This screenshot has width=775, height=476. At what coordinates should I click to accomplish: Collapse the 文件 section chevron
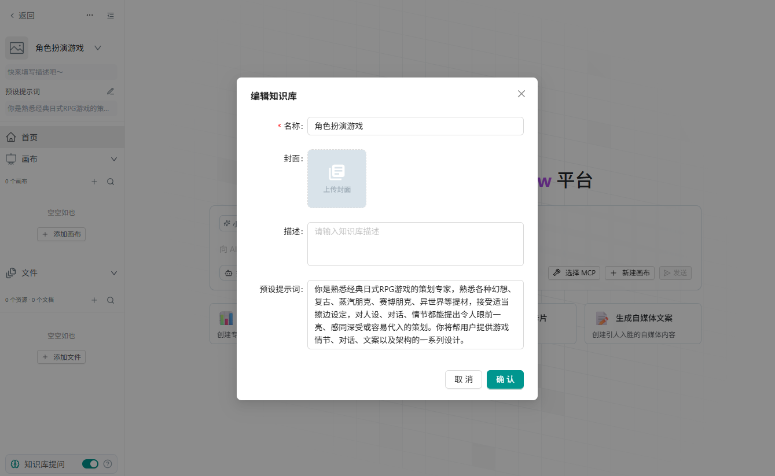[114, 273]
